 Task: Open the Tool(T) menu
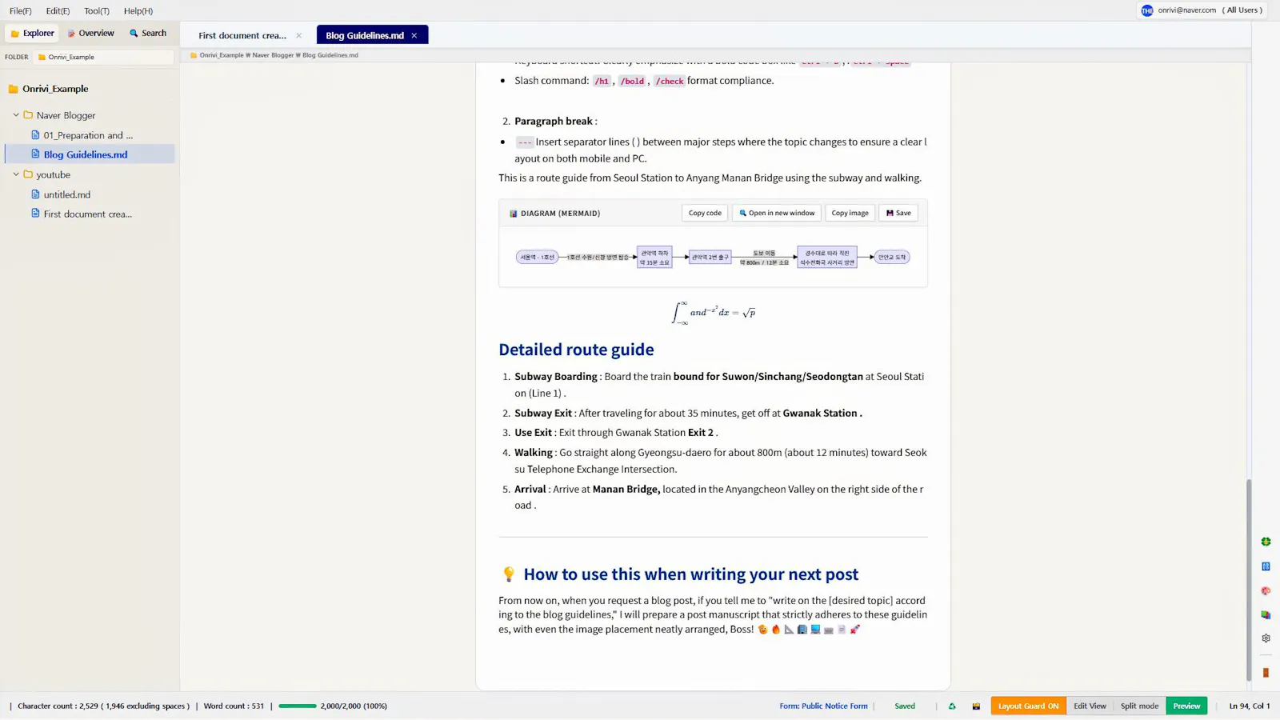point(97,11)
